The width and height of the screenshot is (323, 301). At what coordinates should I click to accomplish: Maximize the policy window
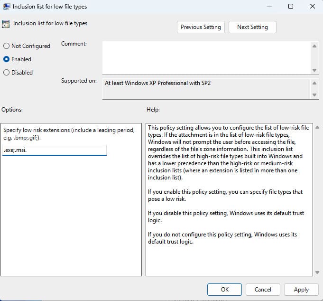[x=291, y=6]
